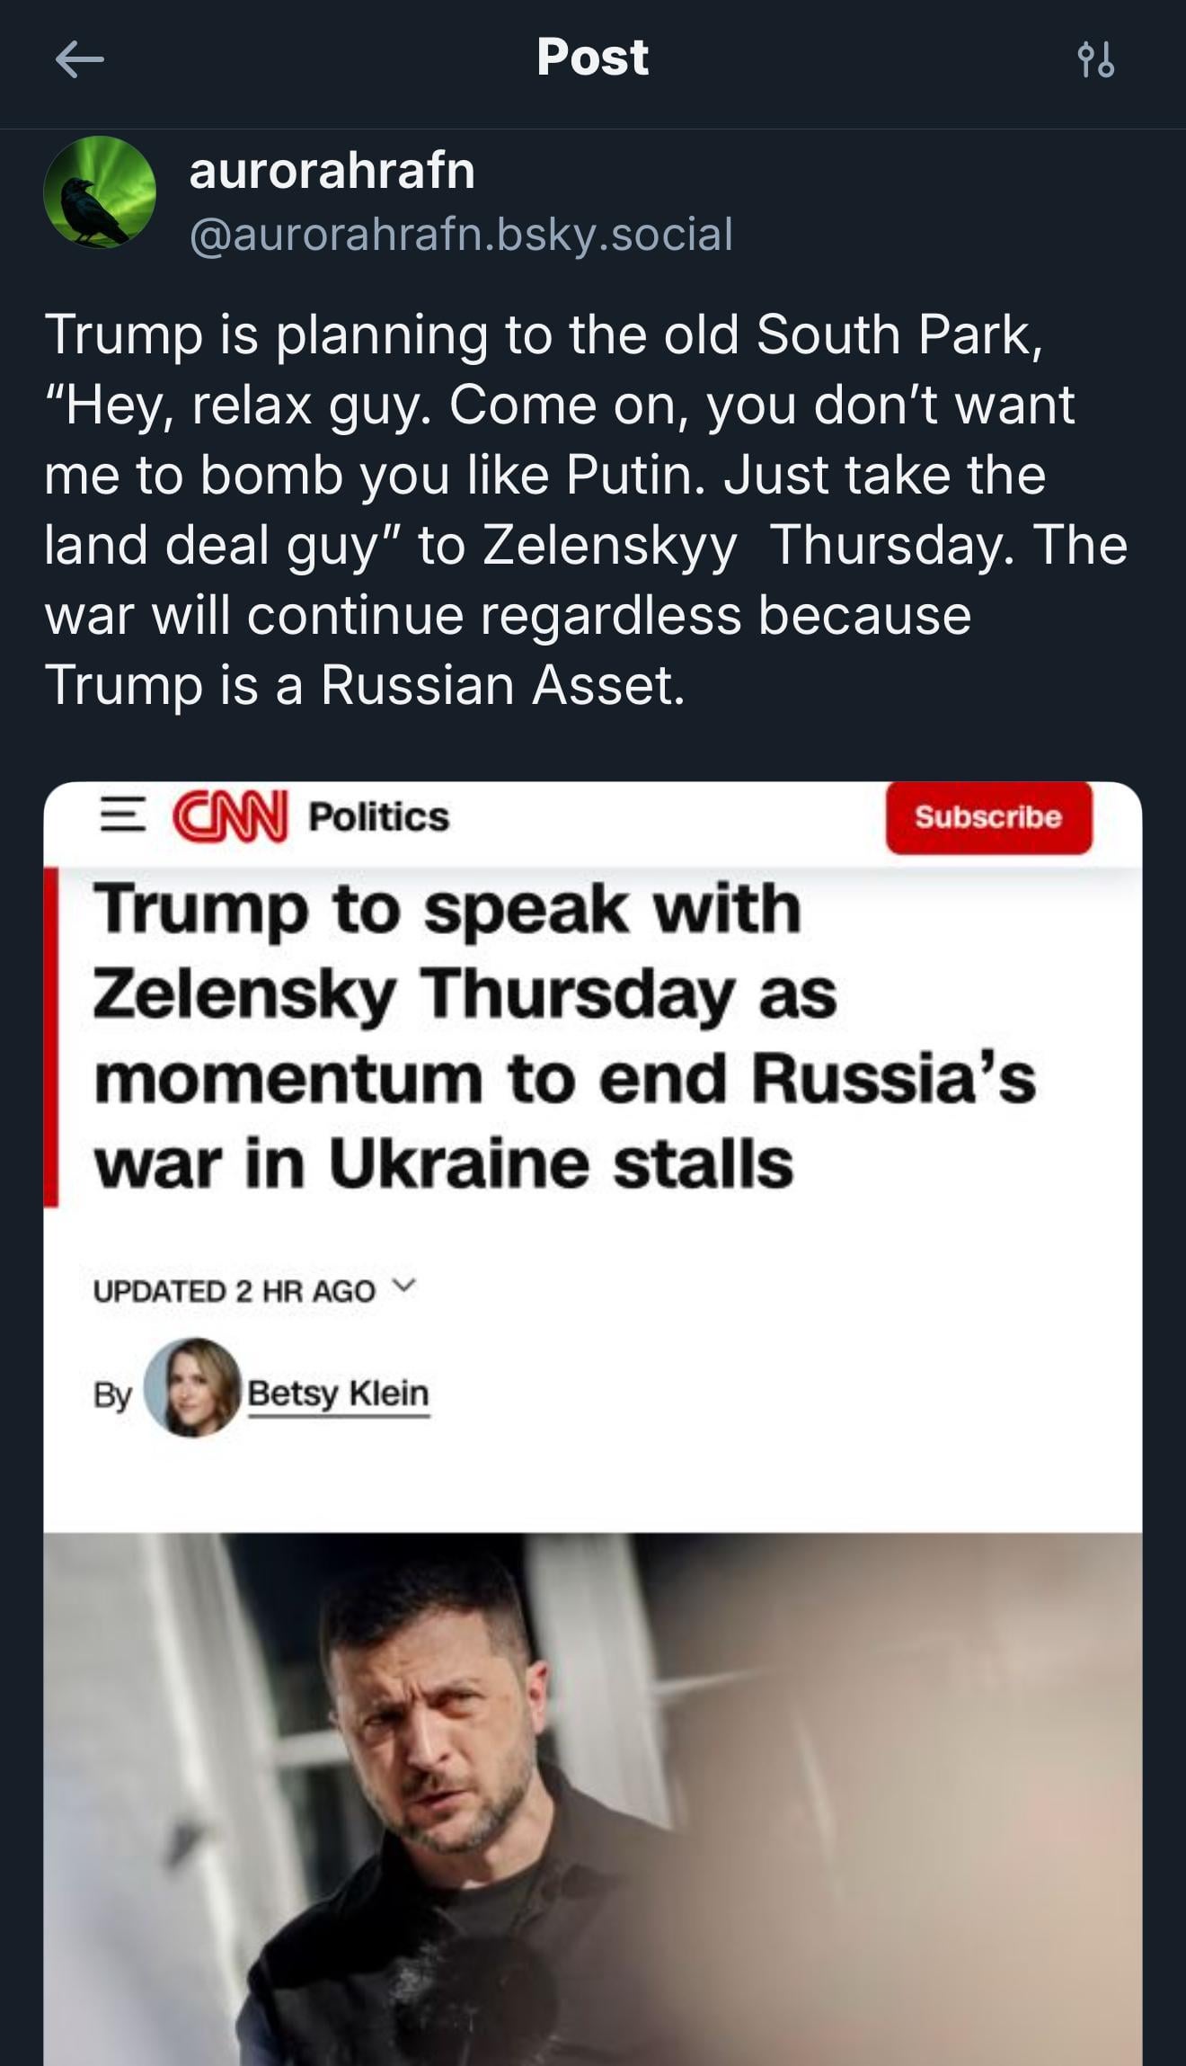
Task: Click Betsy Klein's author photo
Action: 192,1387
